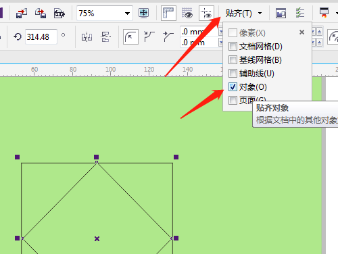Click the Publish to PDF icon
The width and height of the screenshot is (338, 254).
pyautogui.click(x=59, y=14)
